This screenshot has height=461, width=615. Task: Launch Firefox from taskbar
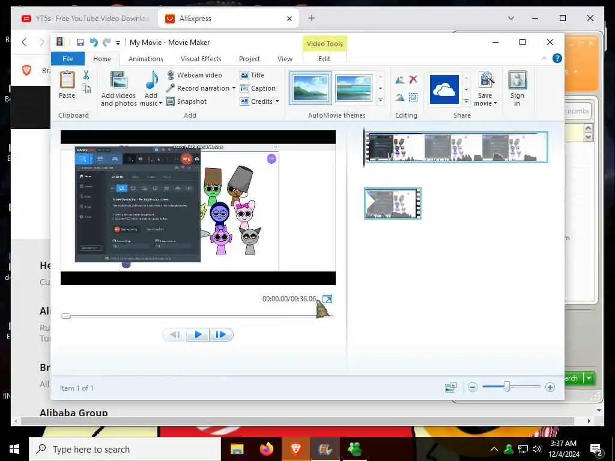point(267,449)
